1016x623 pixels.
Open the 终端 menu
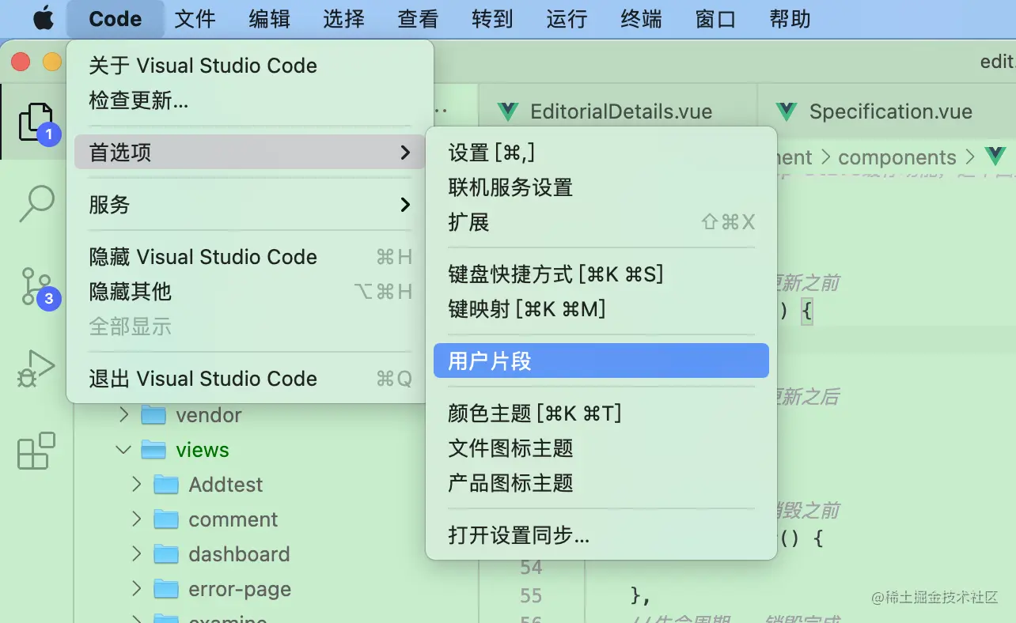(641, 19)
